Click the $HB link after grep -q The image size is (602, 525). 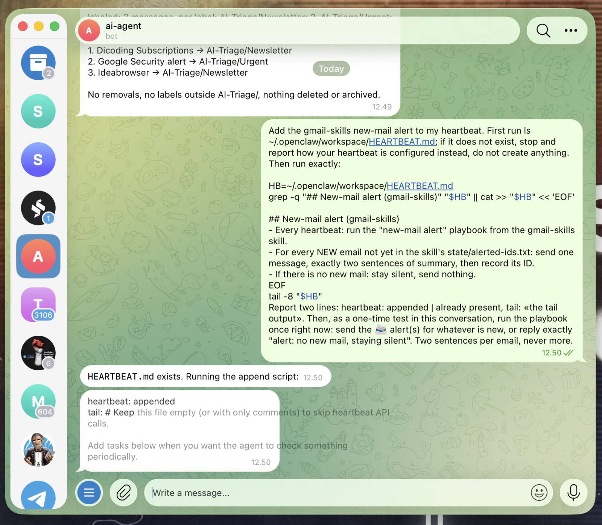pos(458,197)
